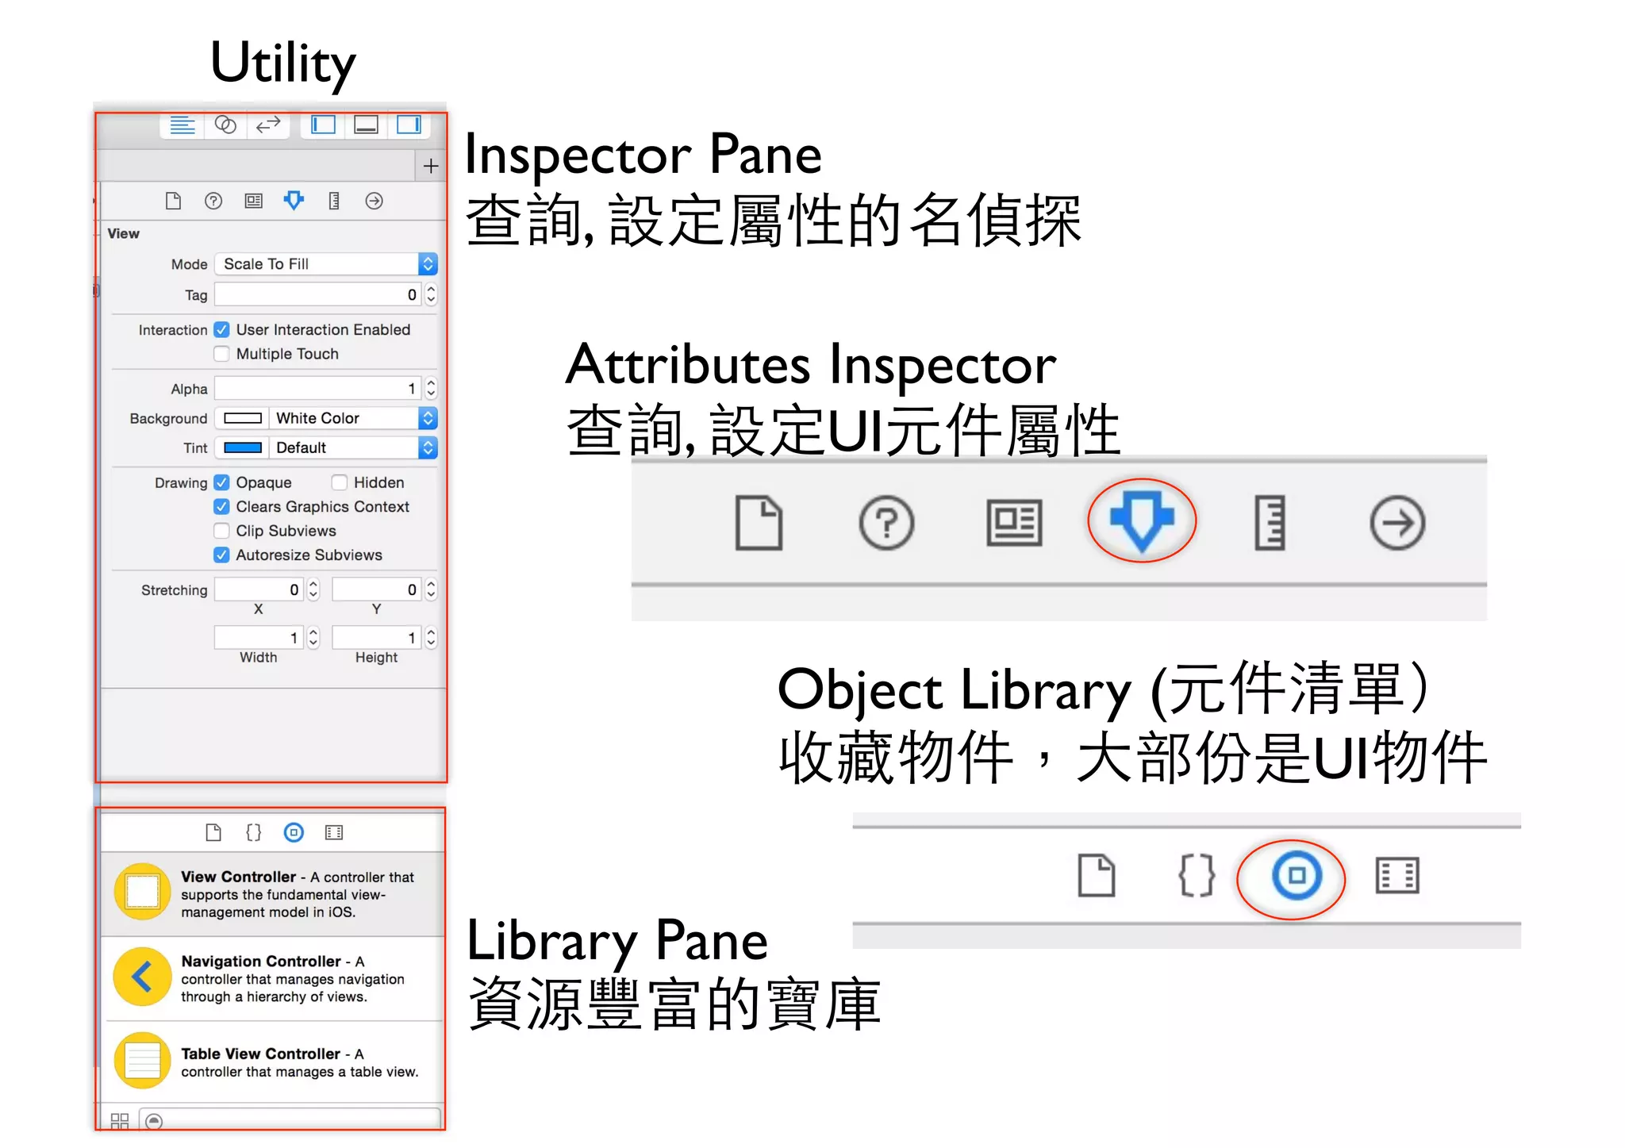The width and height of the screenshot is (1625, 1148).
Task: Click the Stretching X field
Action: click(x=259, y=589)
